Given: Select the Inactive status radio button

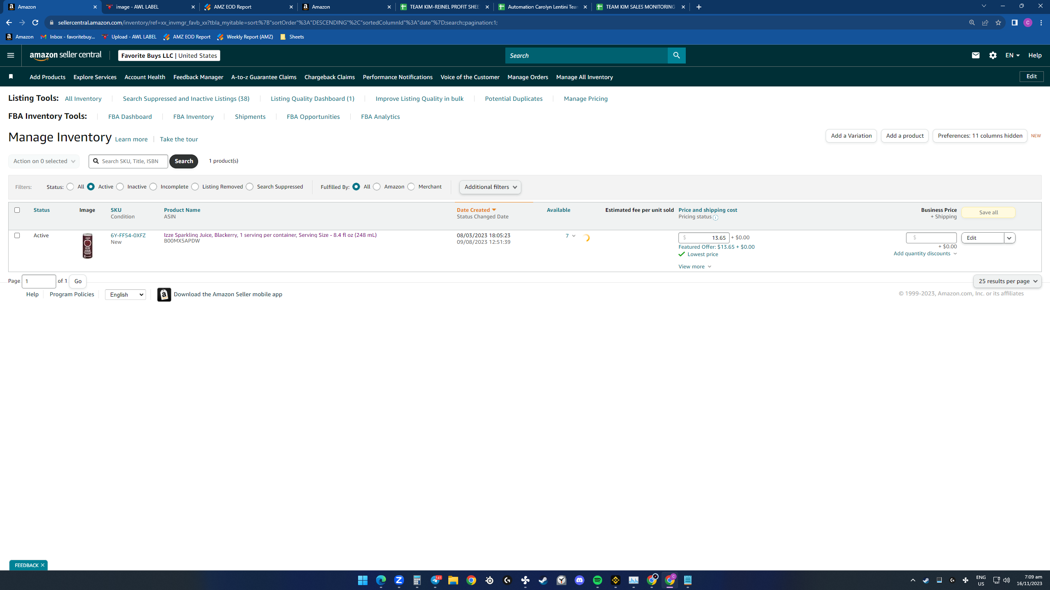Looking at the screenshot, I should click(x=120, y=187).
